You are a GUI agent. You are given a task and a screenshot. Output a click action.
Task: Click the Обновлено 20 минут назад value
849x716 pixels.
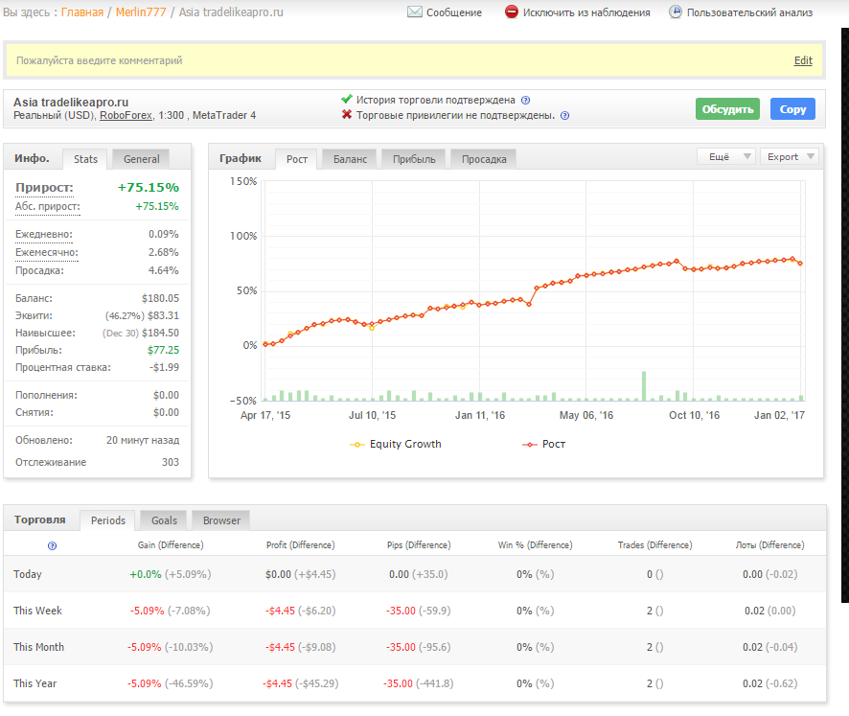(x=143, y=440)
